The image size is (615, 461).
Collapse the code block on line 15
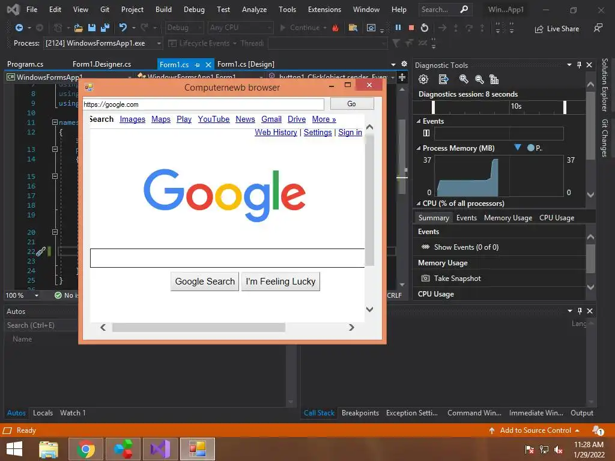55,176
